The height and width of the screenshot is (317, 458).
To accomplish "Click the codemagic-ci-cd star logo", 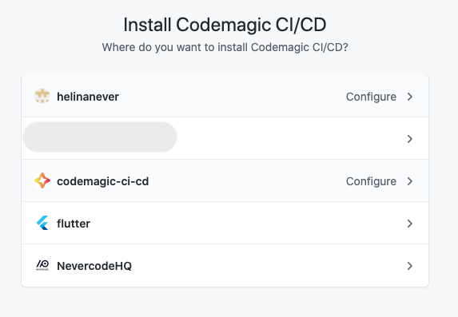I will coord(42,180).
